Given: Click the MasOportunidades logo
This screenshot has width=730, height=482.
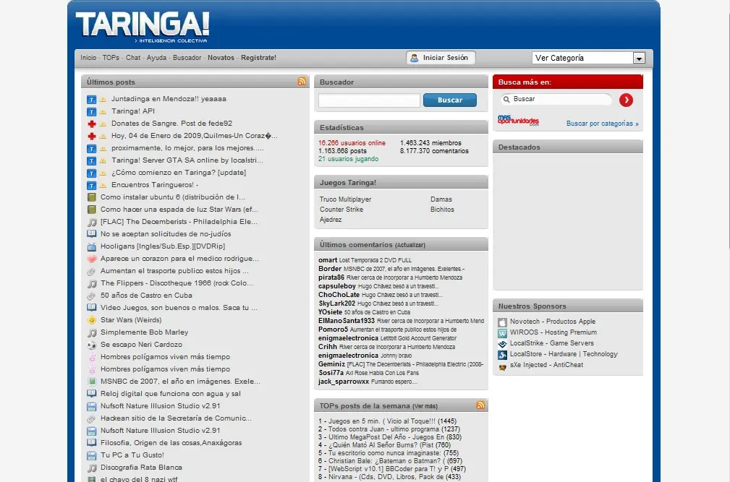Looking at the screenshot, I should [518, 121].
